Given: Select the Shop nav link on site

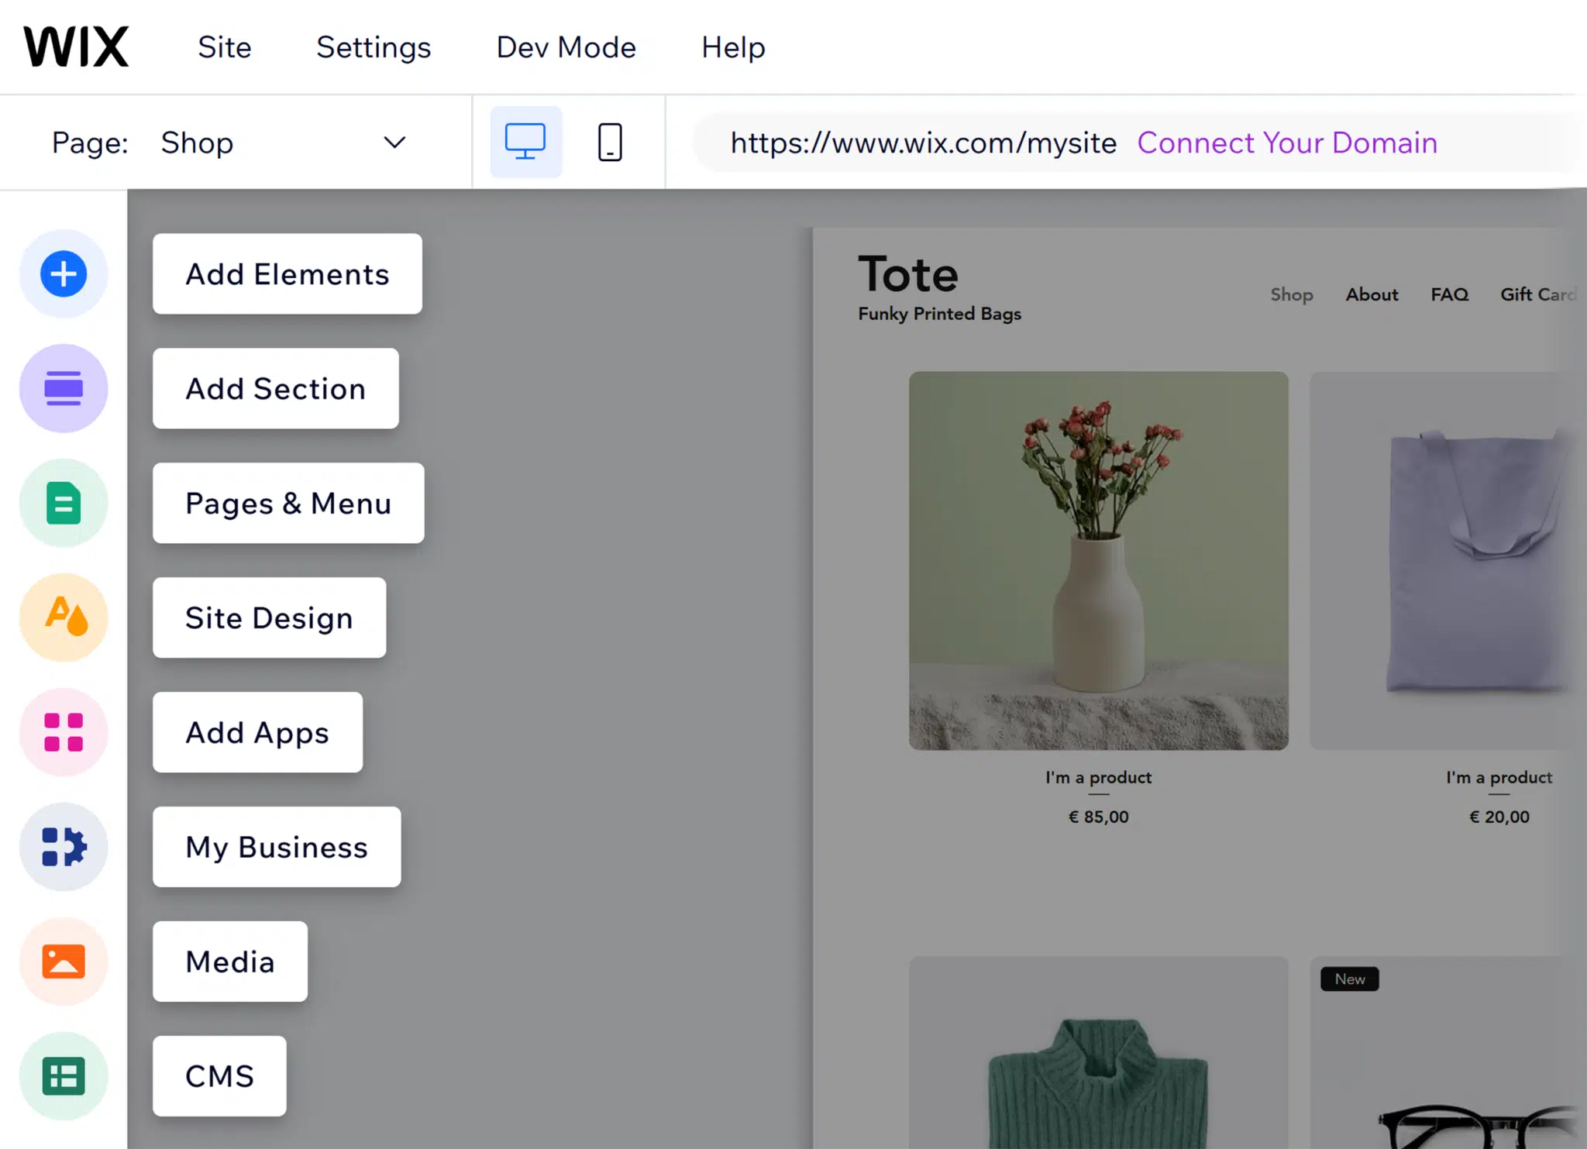Looking at the screenshot, I should pyautogui.click(x=1291, y=294).
